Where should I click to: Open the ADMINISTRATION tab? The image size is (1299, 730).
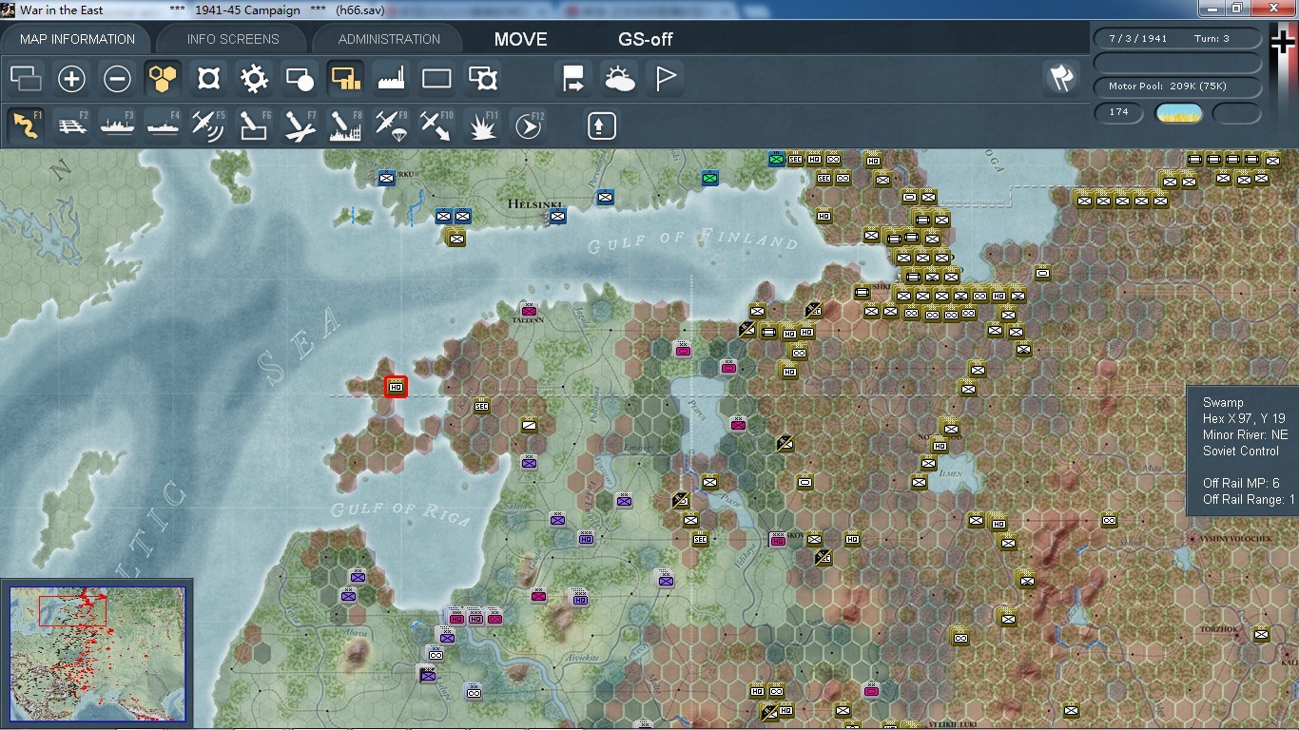coord(389,39)
